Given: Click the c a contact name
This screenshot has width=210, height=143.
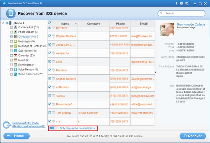Looking at the screenshot, I should pos(58,121).
